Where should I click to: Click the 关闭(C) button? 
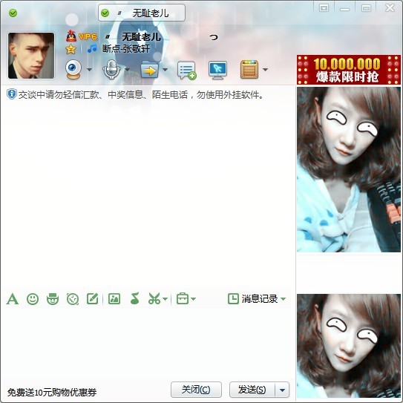(196, 390)
